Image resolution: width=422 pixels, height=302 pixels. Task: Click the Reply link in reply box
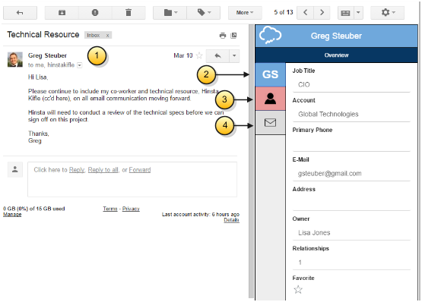coord(77,170)
